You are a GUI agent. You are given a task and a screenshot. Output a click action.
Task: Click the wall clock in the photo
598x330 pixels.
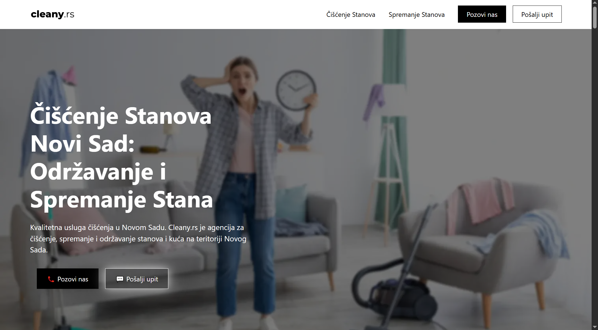295,90
